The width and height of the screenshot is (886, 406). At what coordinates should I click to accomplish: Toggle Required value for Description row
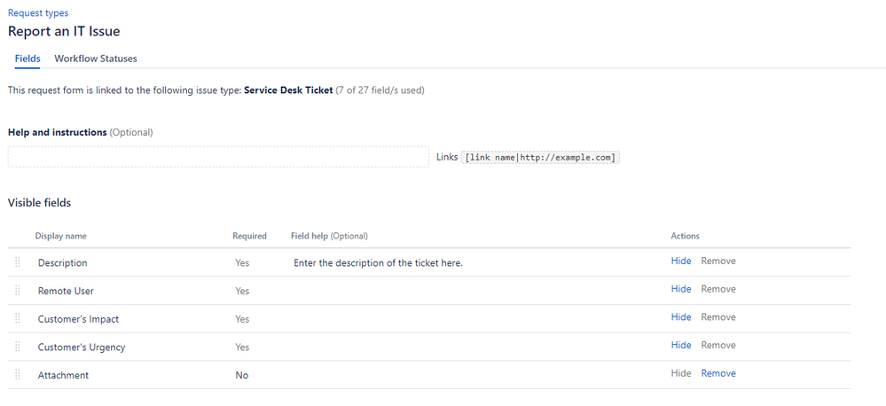coord(242,263)
